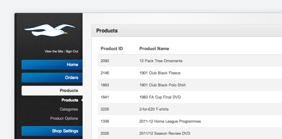Sort by the Product ID column header

click(112, 48)
